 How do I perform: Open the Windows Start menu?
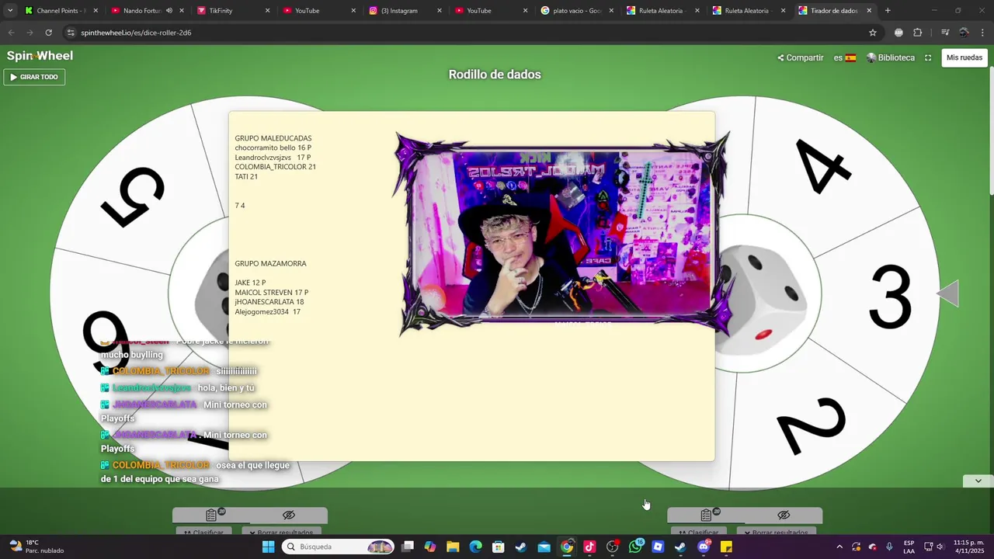[x=268, y=547]
